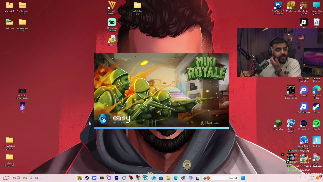Open the Streamlabs Desktop shortcut
The image size is (323, 182).
click(x=112, y=25)
